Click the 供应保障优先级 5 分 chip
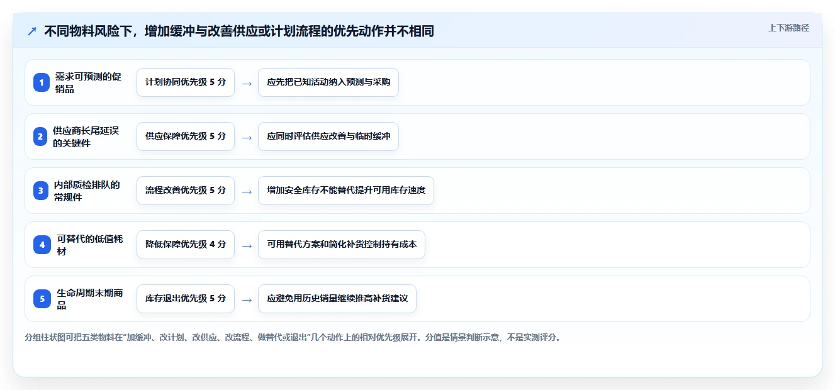The height and width of the screenshot is (390, 835). (186, 136)
